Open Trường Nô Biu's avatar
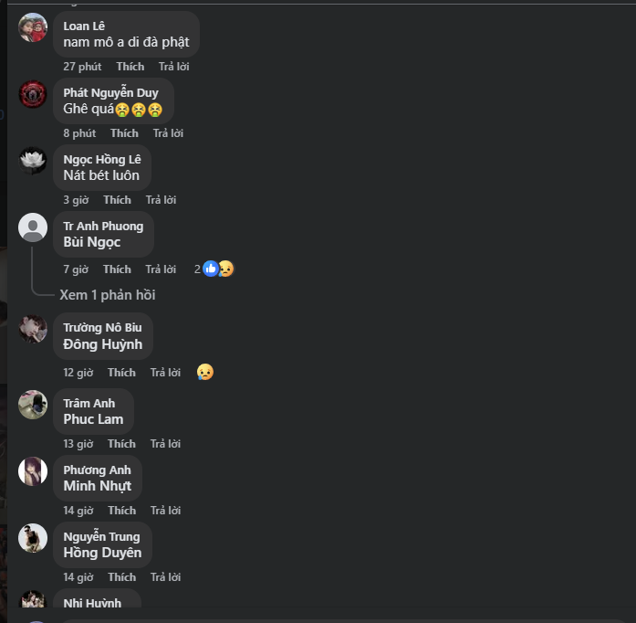 coord(33,329)
